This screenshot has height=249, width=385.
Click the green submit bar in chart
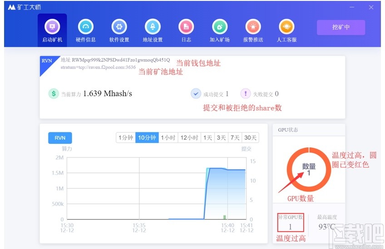(x=224, y=217)
